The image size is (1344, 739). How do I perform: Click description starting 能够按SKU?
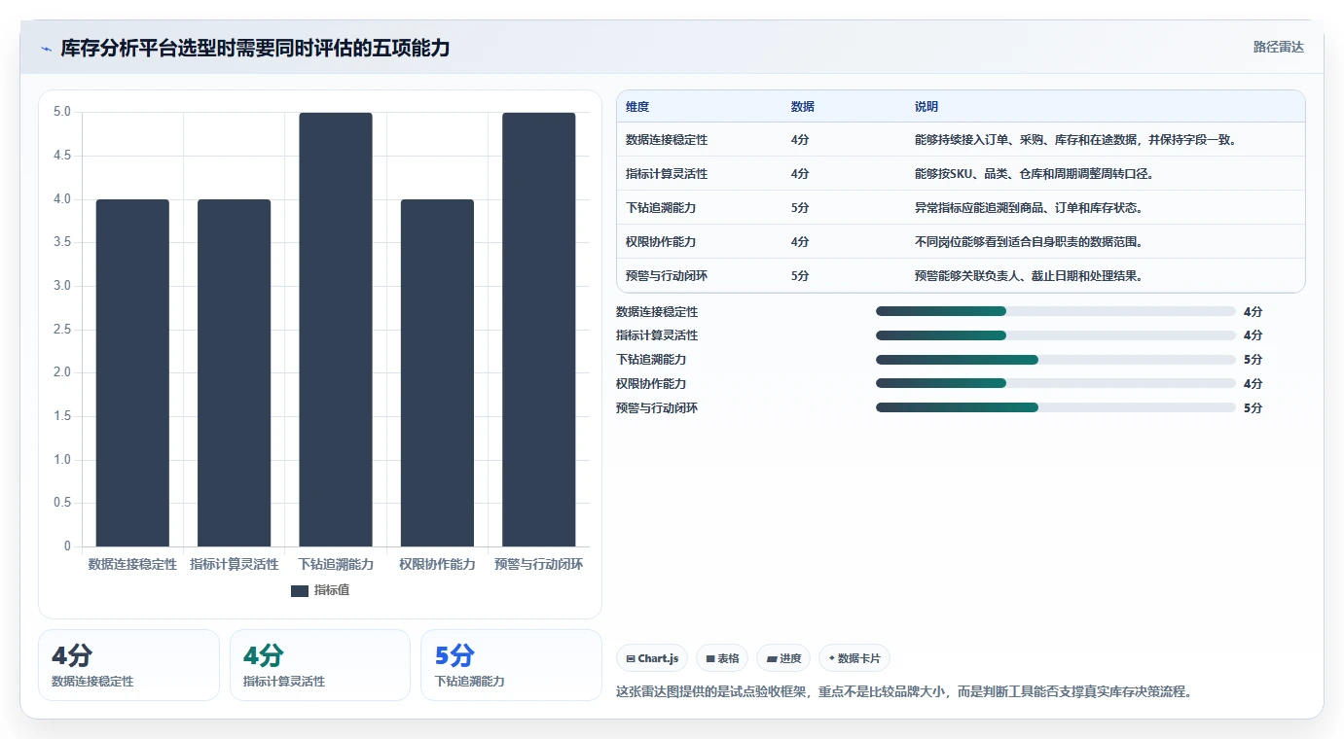[1035, 174]
